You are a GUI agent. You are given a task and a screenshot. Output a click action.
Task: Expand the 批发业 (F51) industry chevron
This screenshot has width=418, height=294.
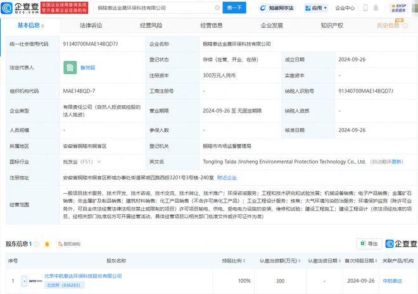(99, 162)
